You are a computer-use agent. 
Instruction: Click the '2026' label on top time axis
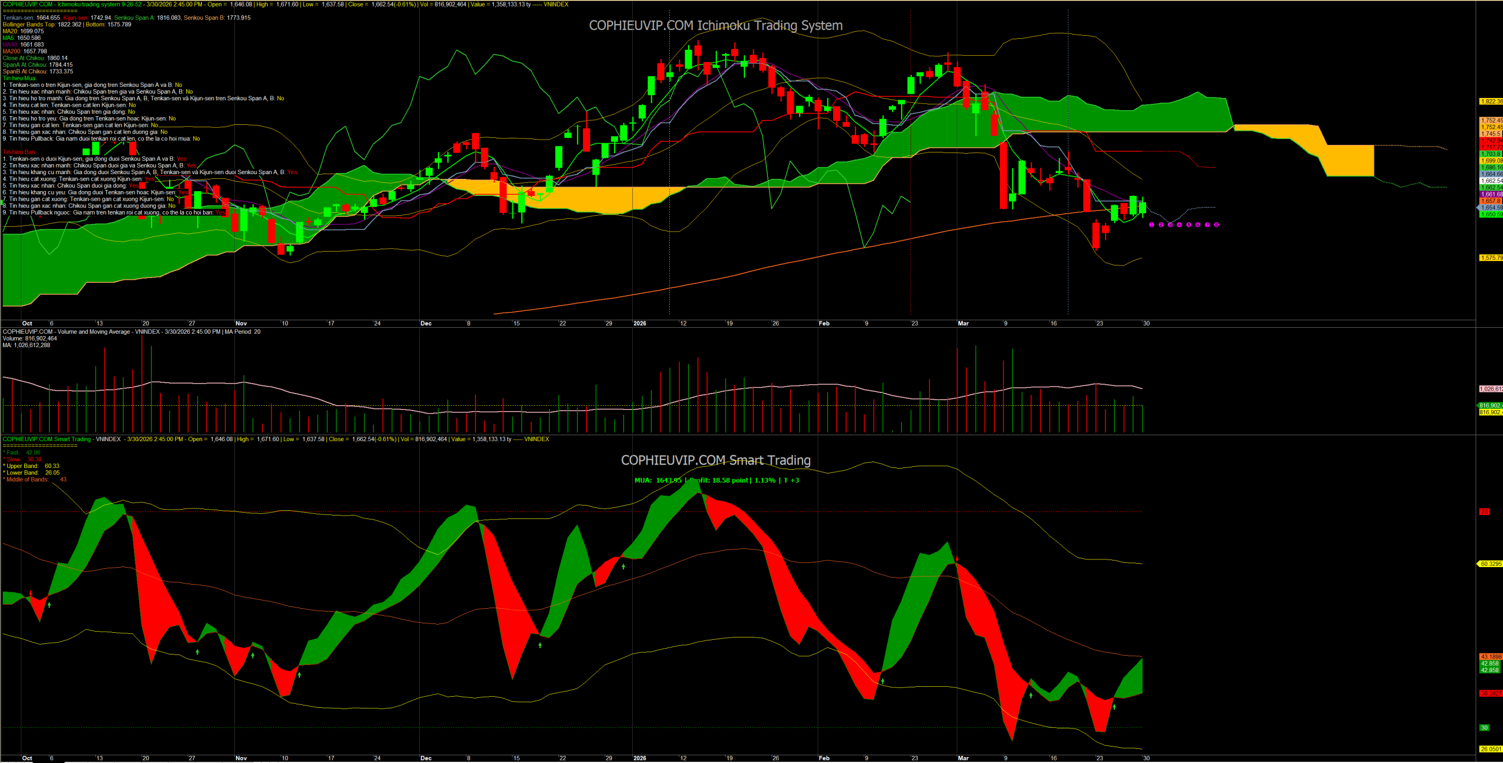click(x=639, y=324)
